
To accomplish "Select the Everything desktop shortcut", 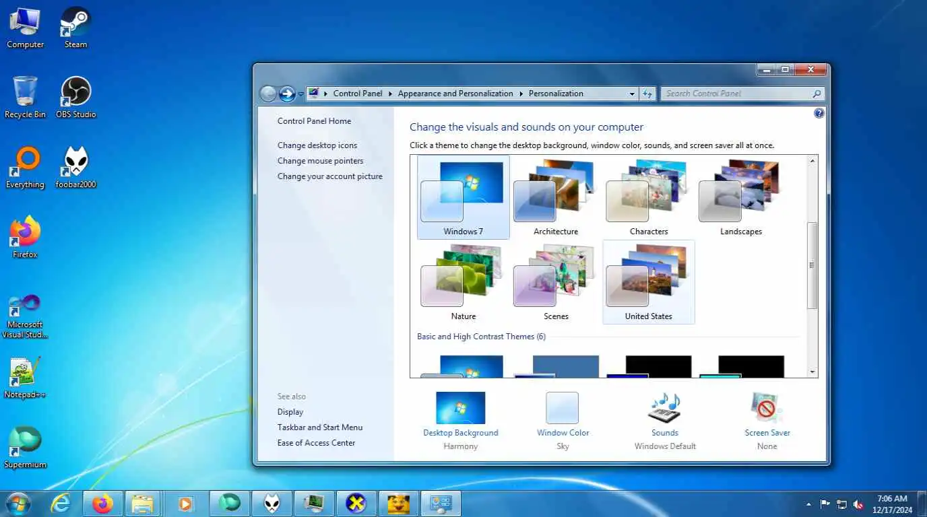I will click(x=25, y=168).
